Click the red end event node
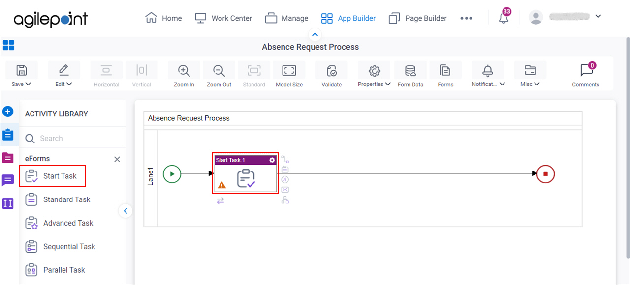 click(x=545, y=173)
